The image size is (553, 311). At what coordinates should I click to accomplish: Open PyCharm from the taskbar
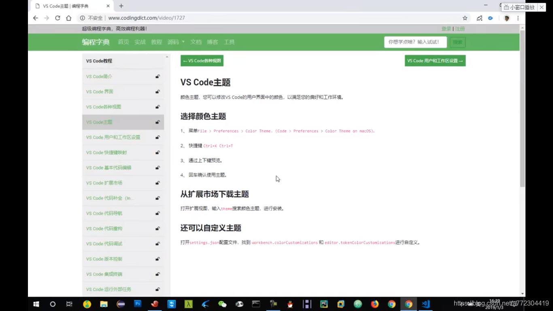(324, 304)
